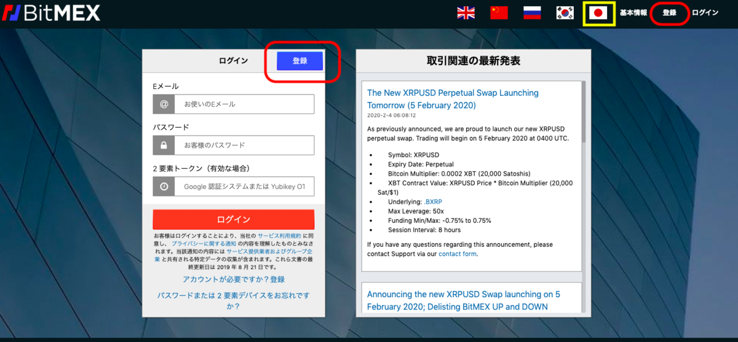
Task: Click the BitMEX logo in header
Action: point(50,13)
